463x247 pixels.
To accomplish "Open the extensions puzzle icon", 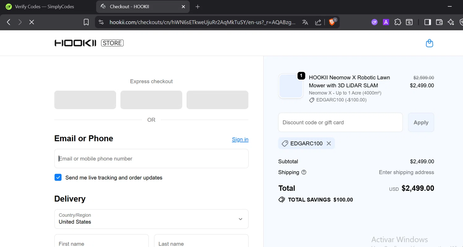I will point(398,22).
